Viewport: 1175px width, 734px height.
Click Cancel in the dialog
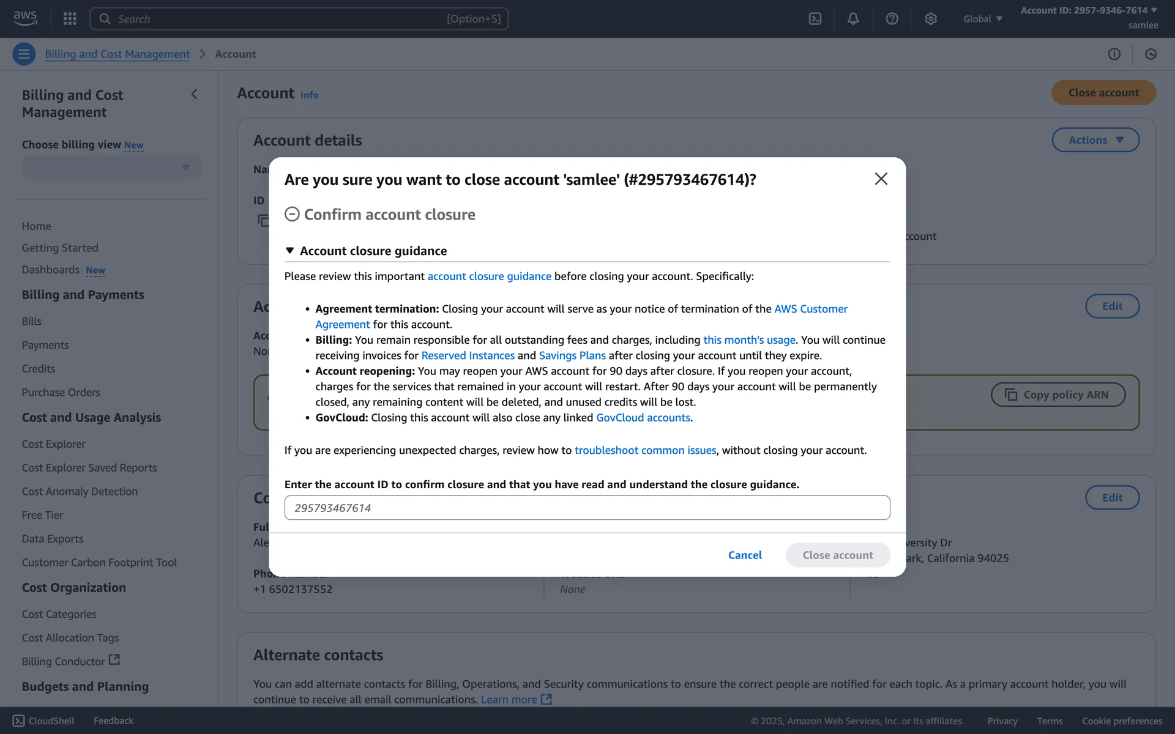[x=745, y=555]
